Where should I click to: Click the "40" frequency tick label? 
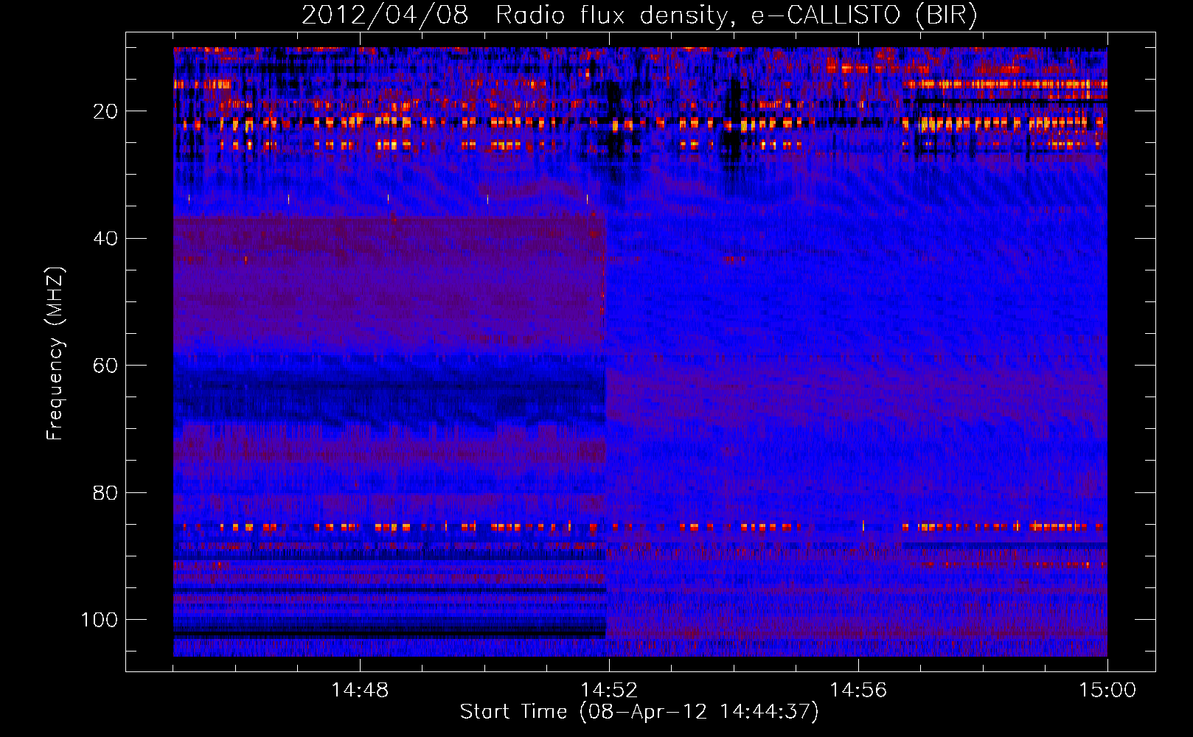105,239
